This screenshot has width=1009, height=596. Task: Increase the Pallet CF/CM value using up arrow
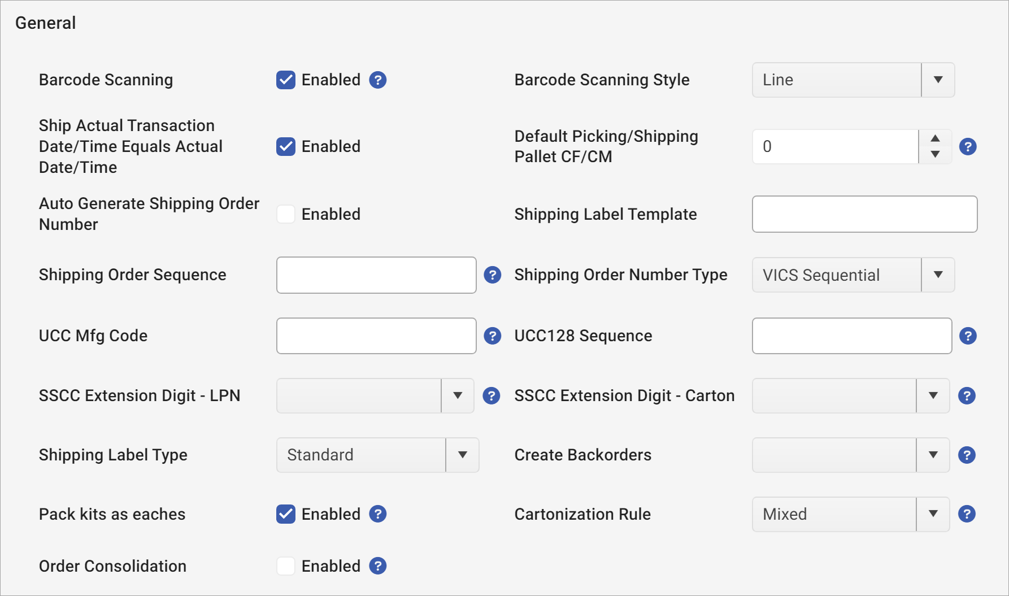[x=934, y=138]
